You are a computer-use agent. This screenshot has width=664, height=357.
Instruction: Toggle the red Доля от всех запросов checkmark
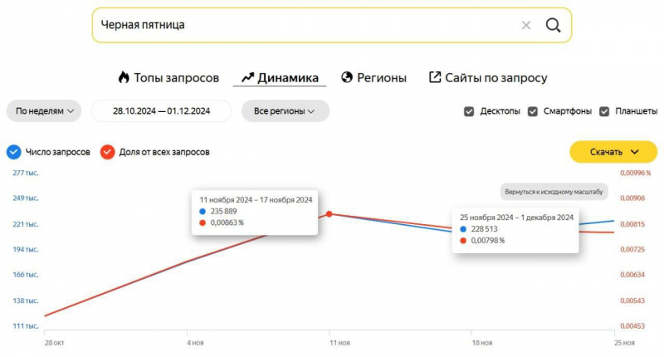pyautogui.click(x=108, y=152)
